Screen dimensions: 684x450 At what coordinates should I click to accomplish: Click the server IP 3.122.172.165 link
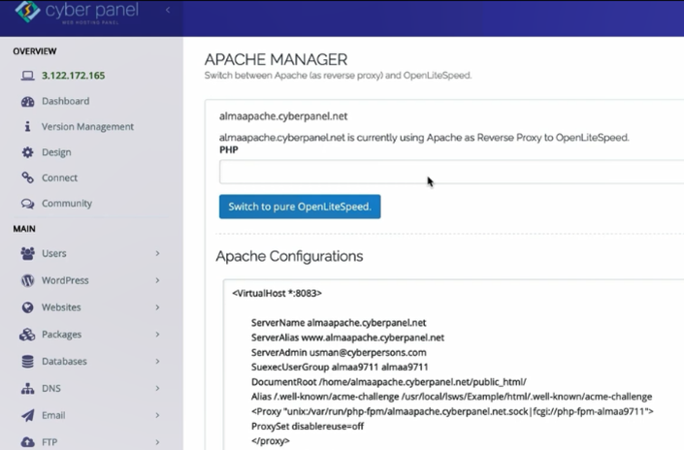click(74, 76)
